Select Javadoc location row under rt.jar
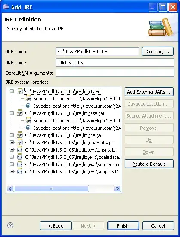Viewport: 180px width, 237px height. point(77,106)
